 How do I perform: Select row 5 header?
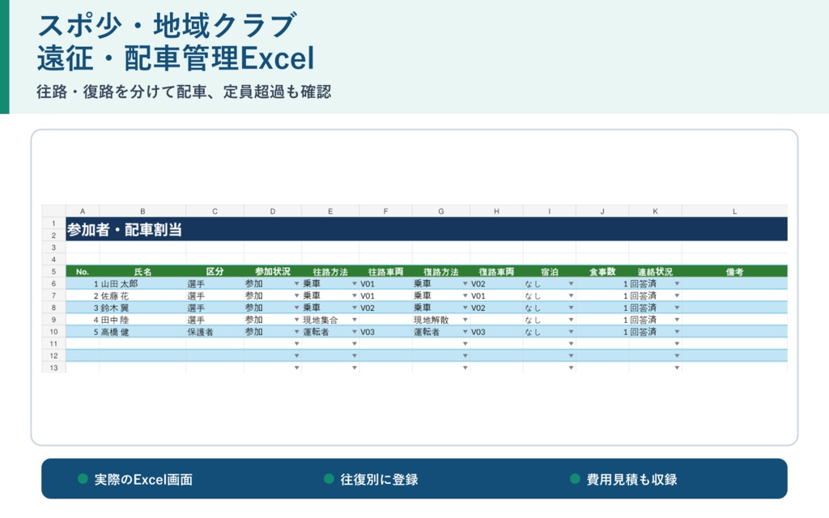[x=53, y=272]
